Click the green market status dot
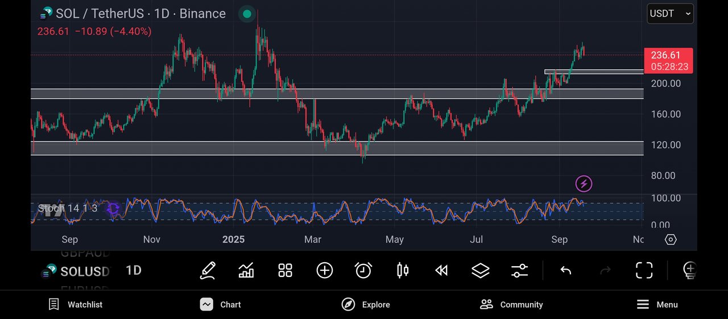This screenshot has height=319, width=728. click(246, 14)
